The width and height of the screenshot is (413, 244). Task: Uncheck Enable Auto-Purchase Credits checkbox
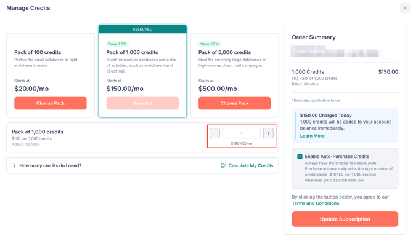[300, 157]
